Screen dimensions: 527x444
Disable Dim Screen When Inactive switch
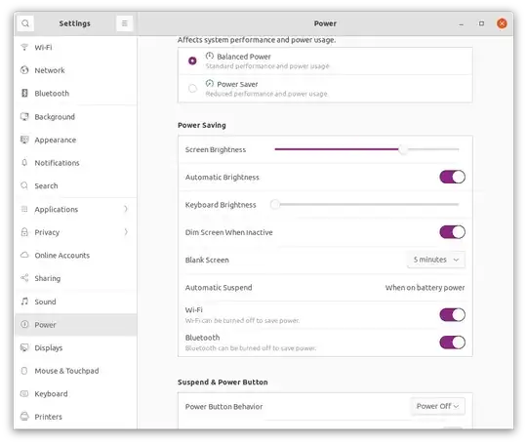click(452, 232)
